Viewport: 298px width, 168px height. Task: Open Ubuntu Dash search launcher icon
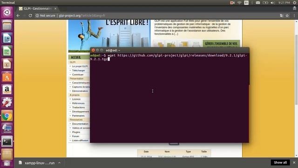(7, 13)
